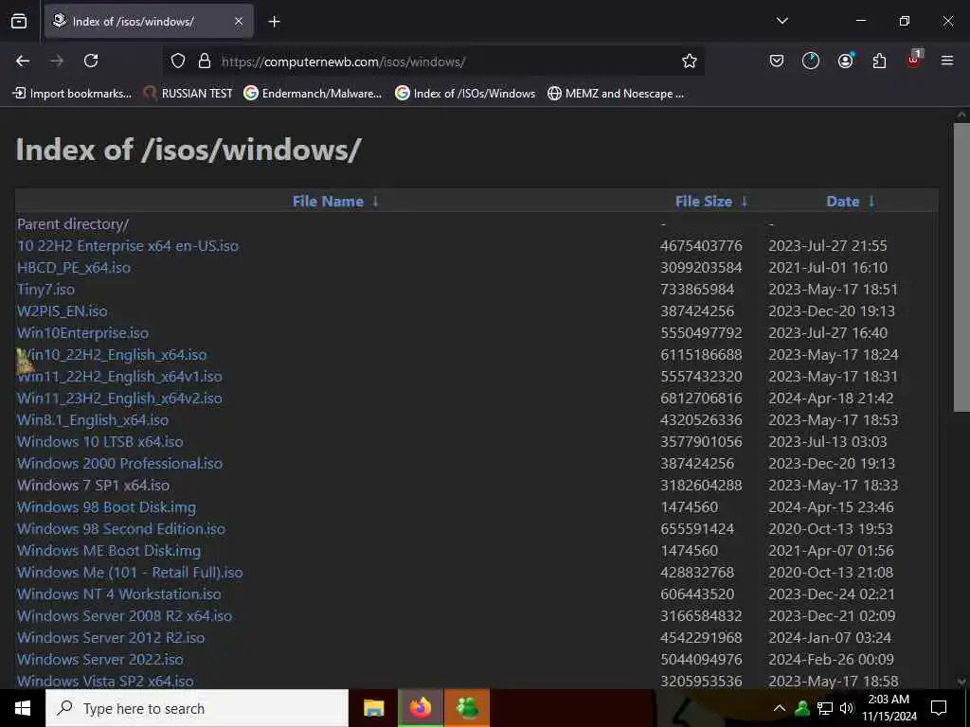Viewport: 970px width, 727px height.
Task: Open Win11_22H2_English_x64v1.iso link
Action: (119, 377)
